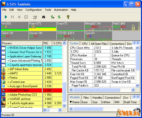Open the Help menu

(x=74, y=10)
